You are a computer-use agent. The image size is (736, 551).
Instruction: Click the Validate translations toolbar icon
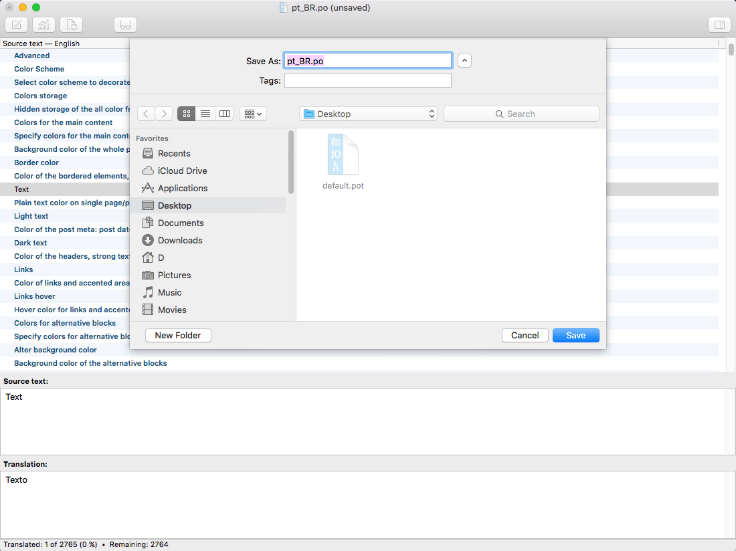[16, 25]
